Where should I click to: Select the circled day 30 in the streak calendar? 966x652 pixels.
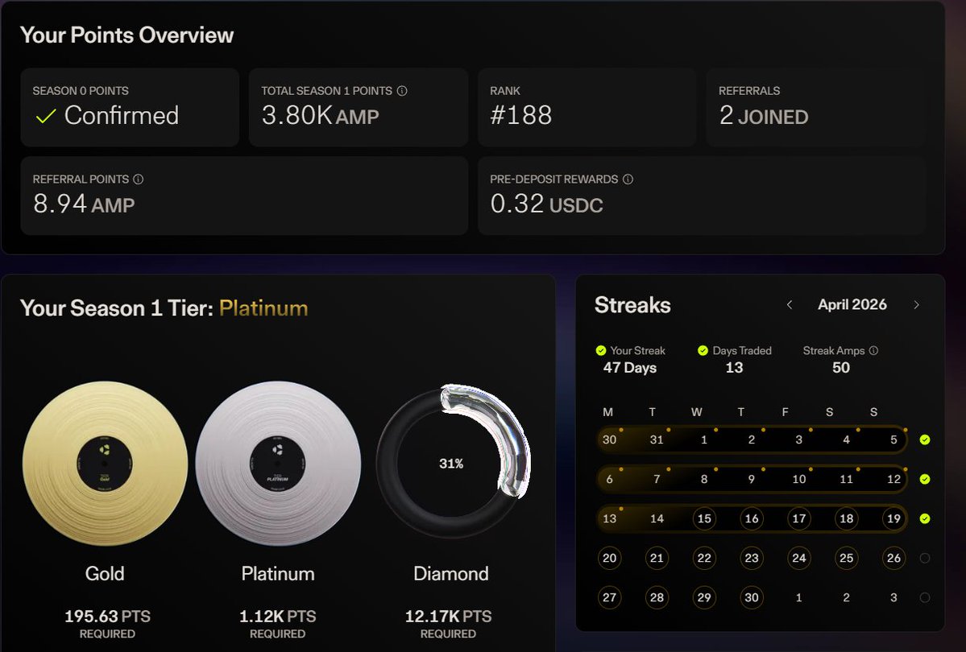point(752,597)
